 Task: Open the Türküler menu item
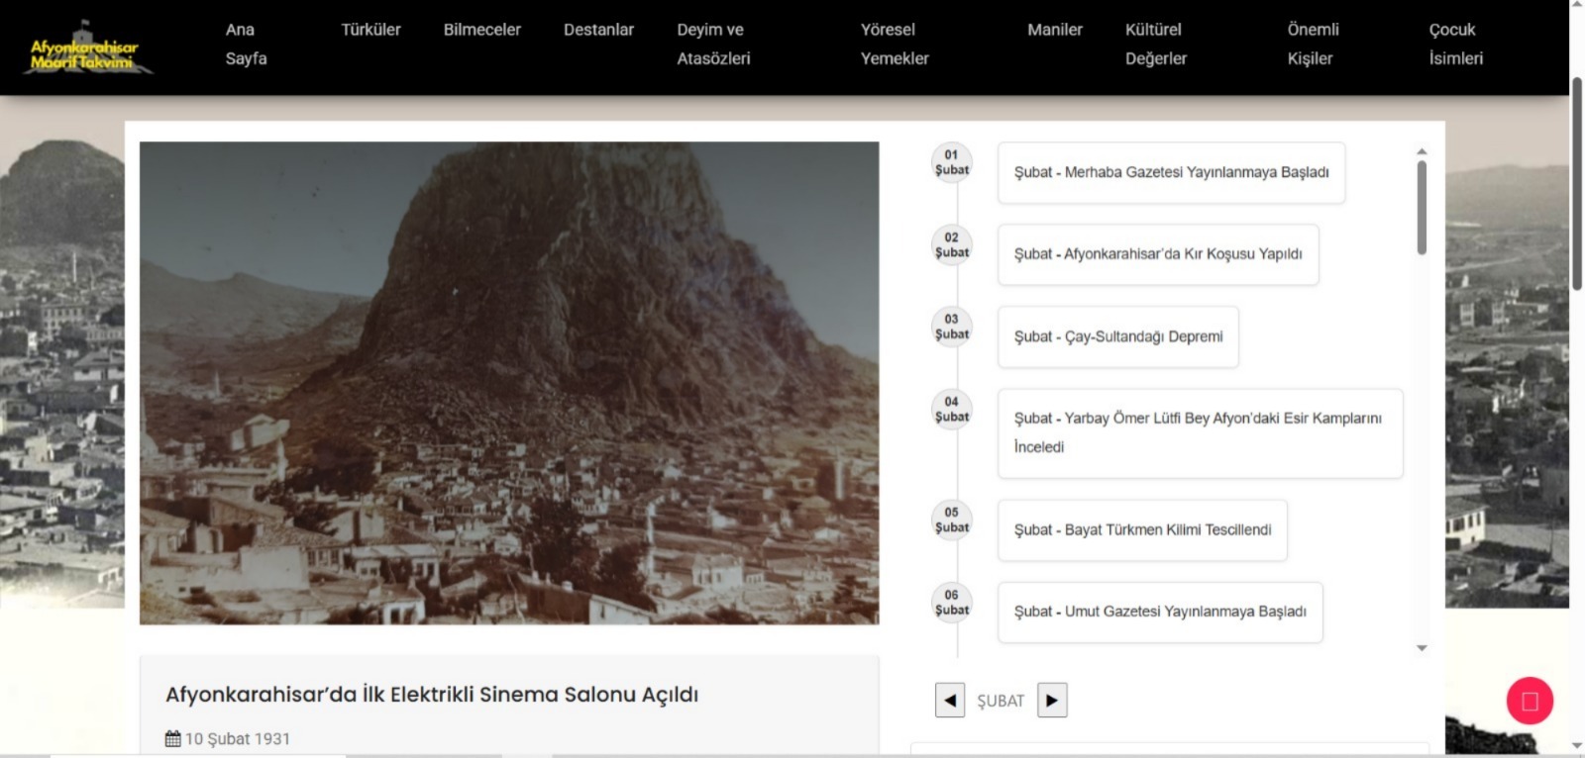coord(370,30)
